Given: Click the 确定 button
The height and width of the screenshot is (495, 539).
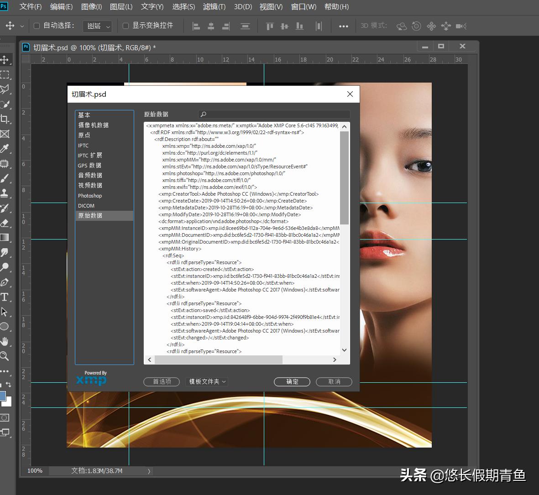Looking at the screenshot, I should point(292,382).
